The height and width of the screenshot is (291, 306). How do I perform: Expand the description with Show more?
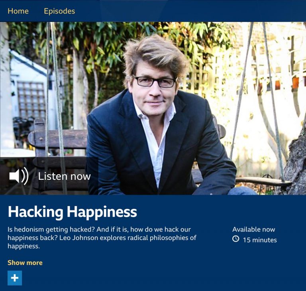pyautogui.click(x=25, y=263)
